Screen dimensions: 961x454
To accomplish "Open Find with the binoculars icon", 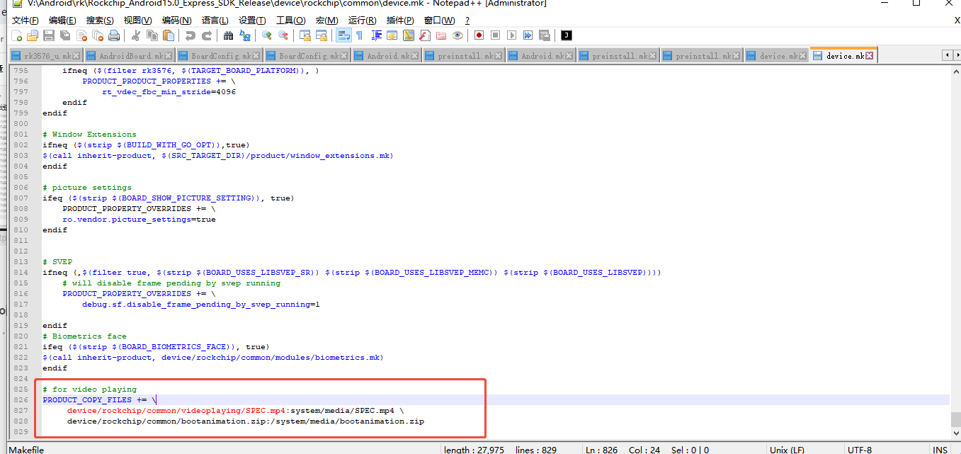I will [228, 35].
